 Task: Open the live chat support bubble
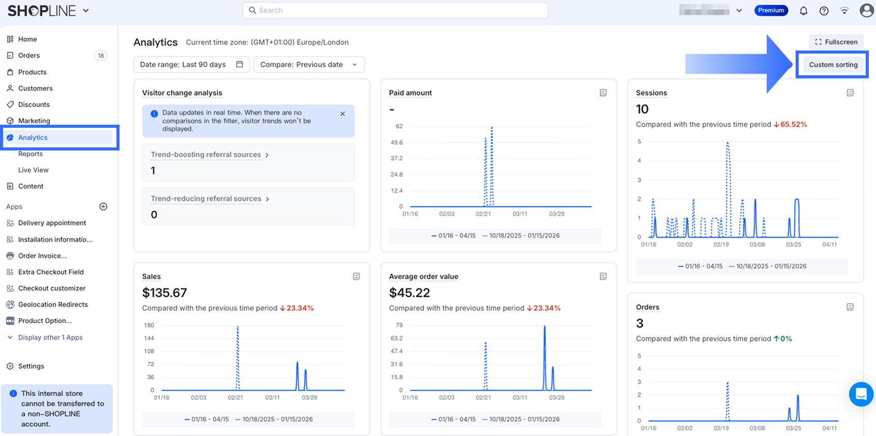861,394
